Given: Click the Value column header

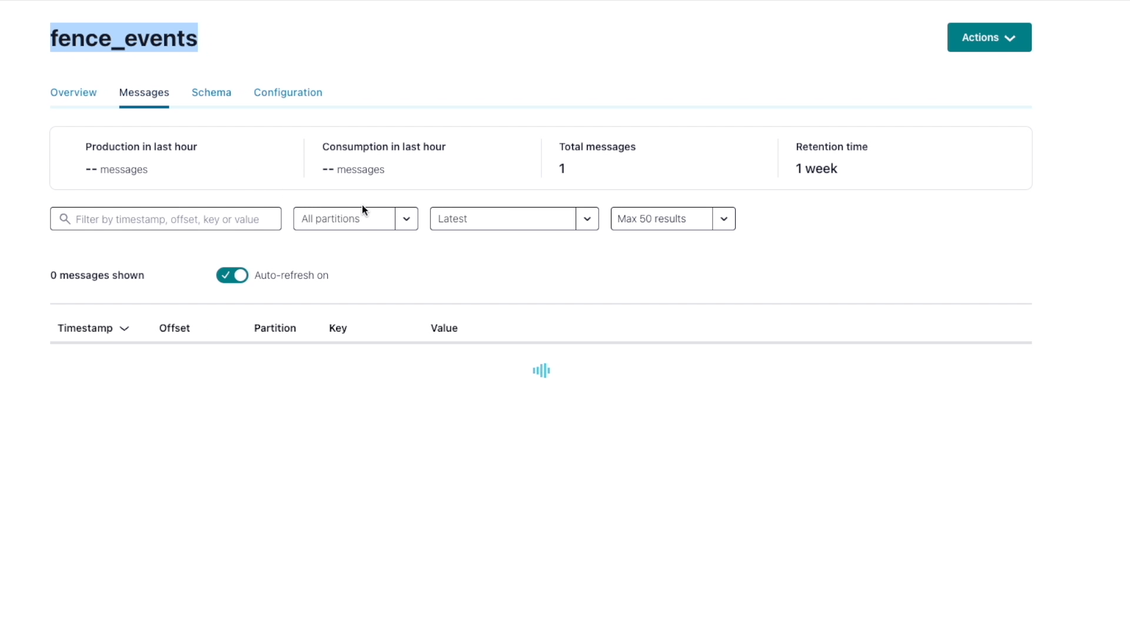Looking at the screenshot, I should pos(444,328).
